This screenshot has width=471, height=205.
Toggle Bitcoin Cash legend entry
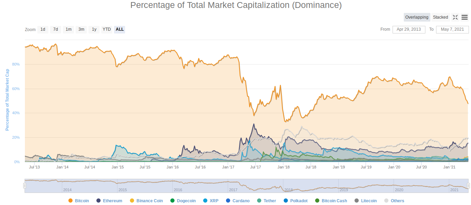coord(331,201)
